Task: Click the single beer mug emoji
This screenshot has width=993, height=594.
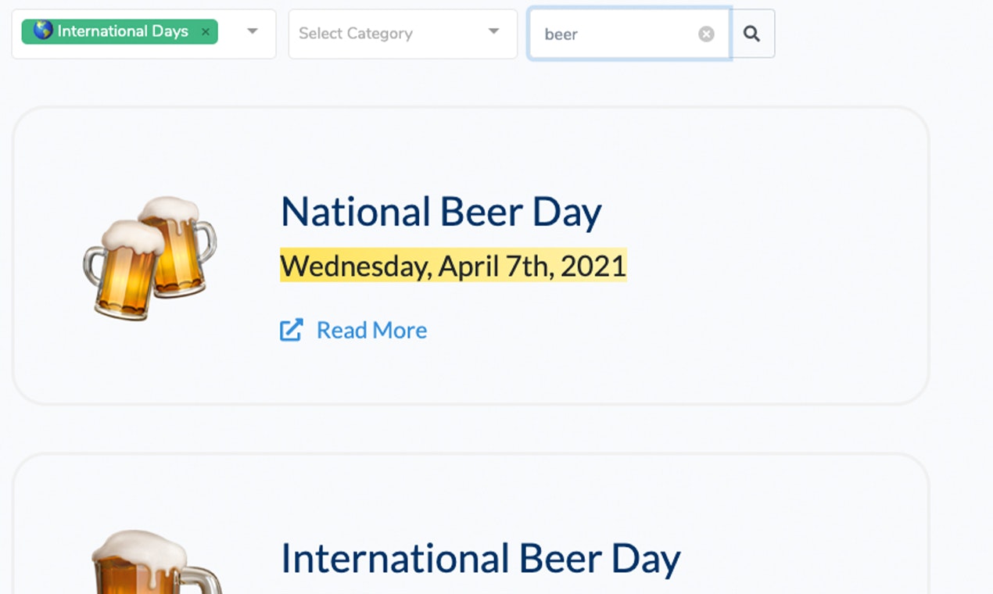Action: point(152,564)
